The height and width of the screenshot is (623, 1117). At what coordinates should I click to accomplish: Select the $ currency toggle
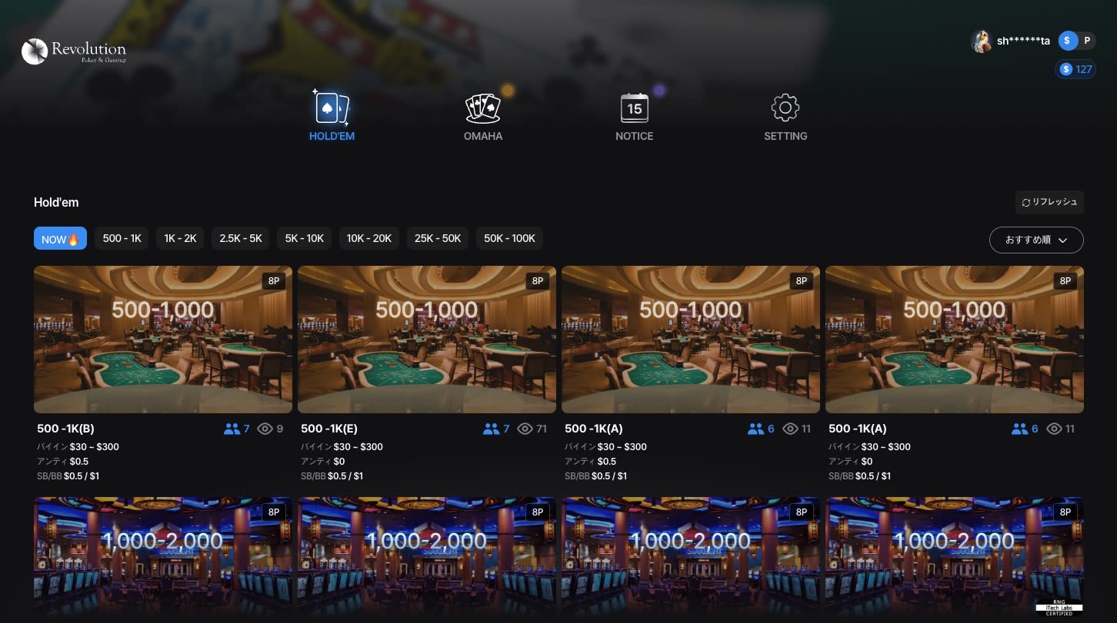(1067, 41)
